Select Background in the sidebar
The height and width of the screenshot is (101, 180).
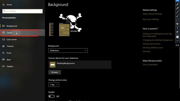click(22, 26)
